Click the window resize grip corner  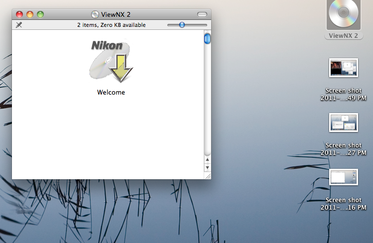click(x=208, y=176)
